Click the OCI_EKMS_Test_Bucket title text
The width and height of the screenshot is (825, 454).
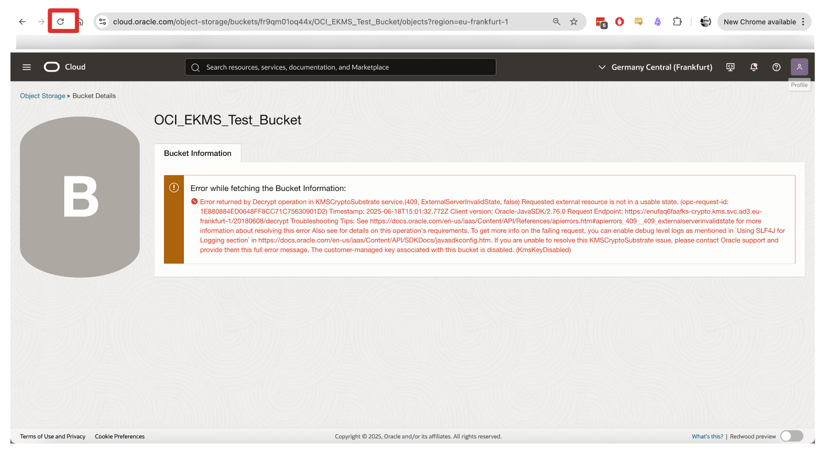point(228,120)
